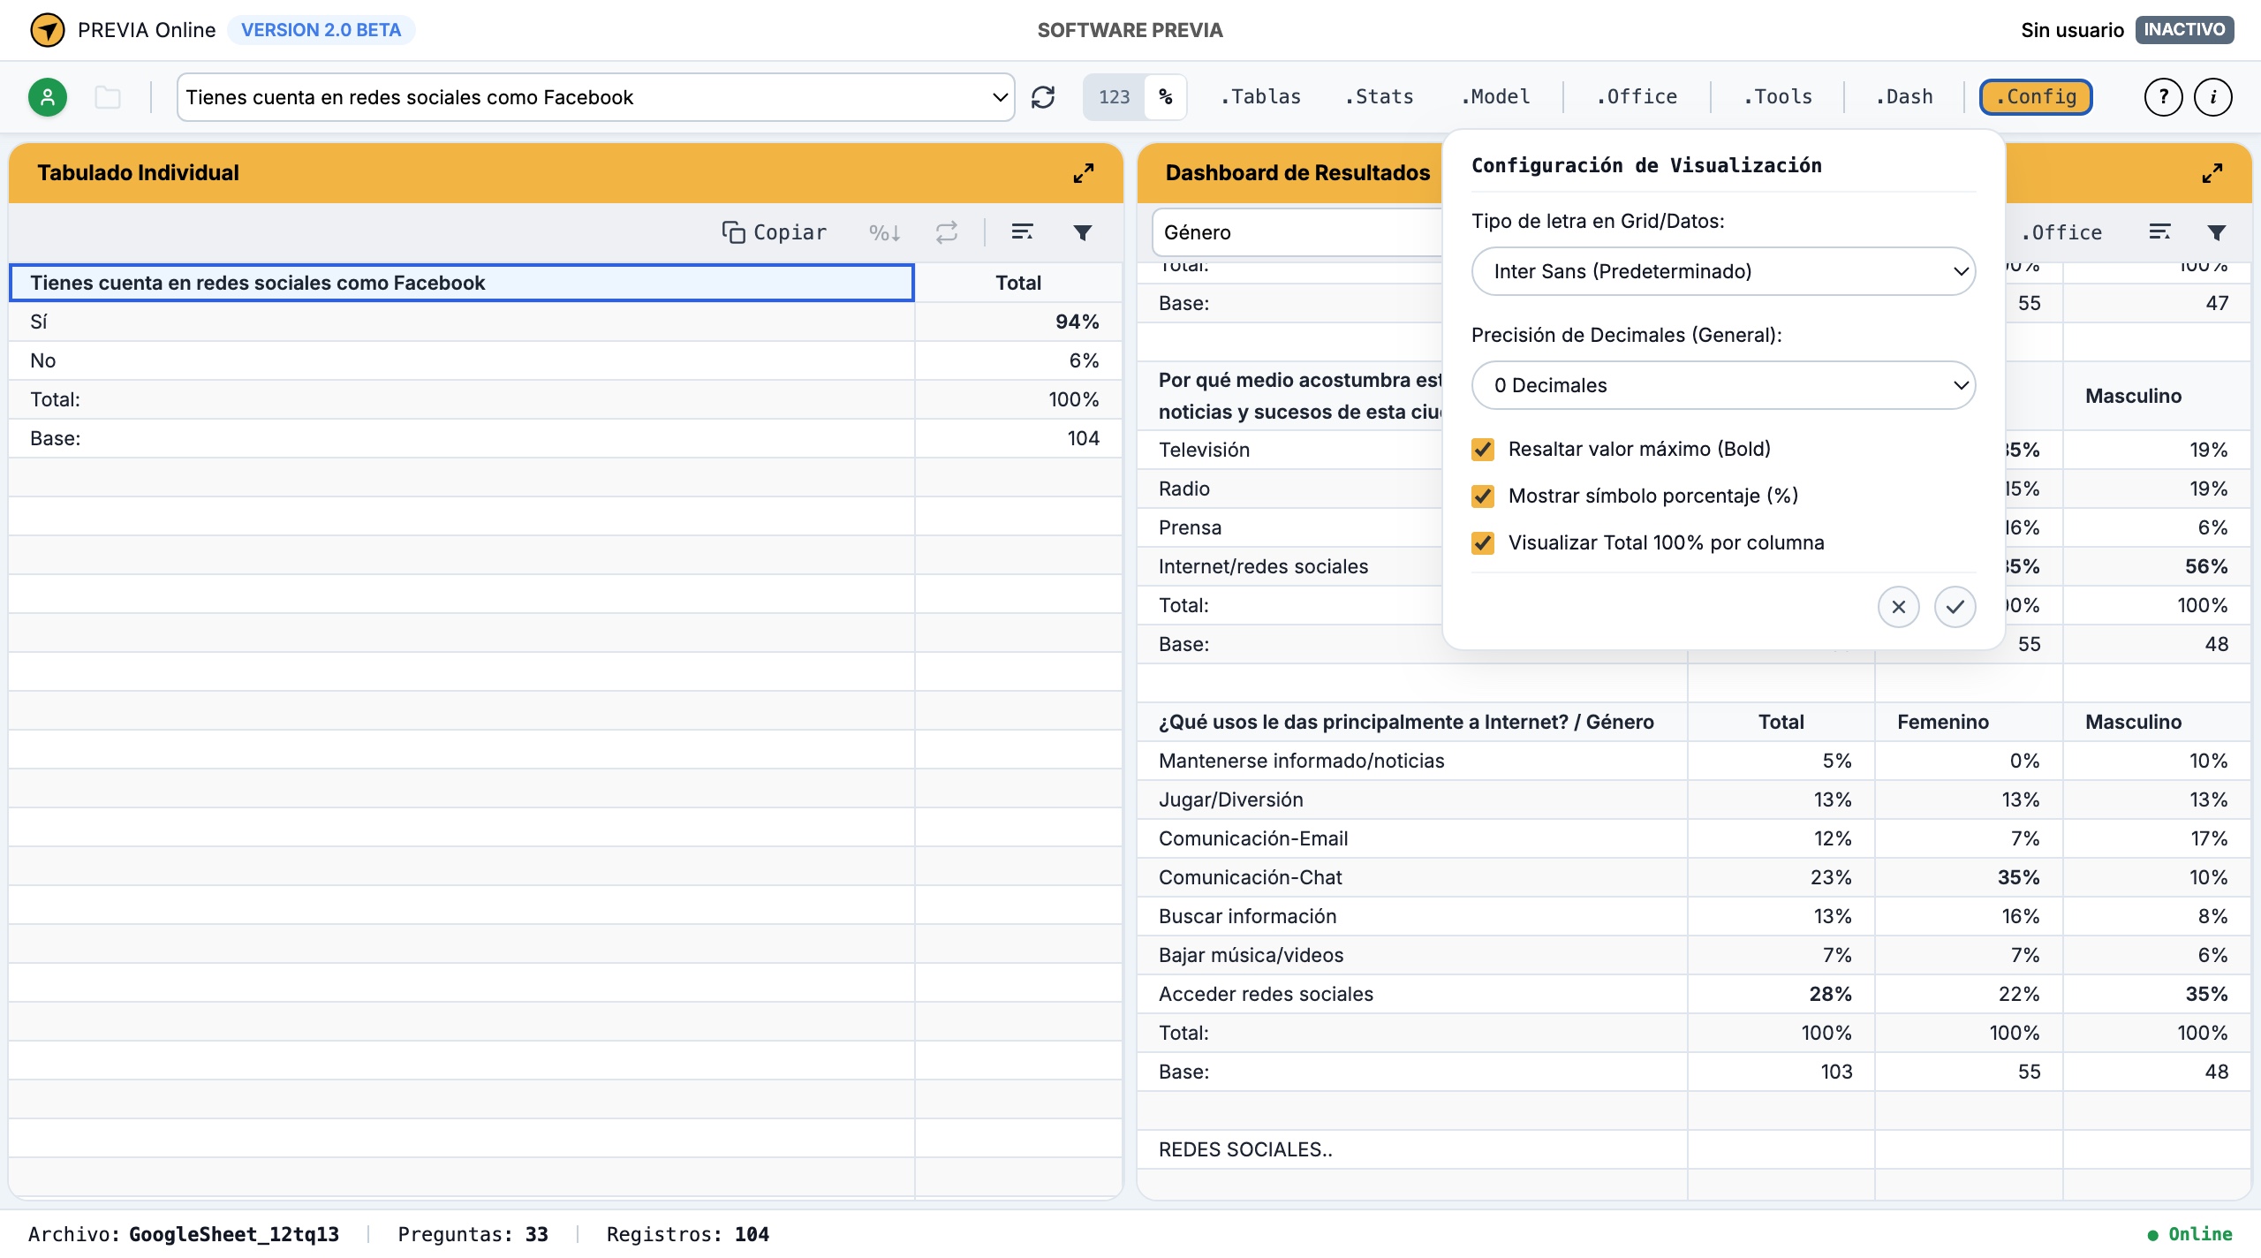This screenshot has width=2261, height=1258.
Task: Open sort options icon in Dashboard toolbar
Action: [x=2159, y=231]
